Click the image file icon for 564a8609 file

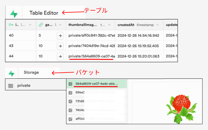coord(71,84)
